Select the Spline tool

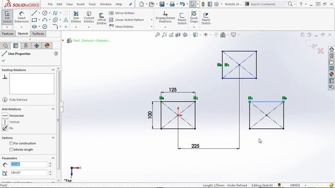[55, 13]
